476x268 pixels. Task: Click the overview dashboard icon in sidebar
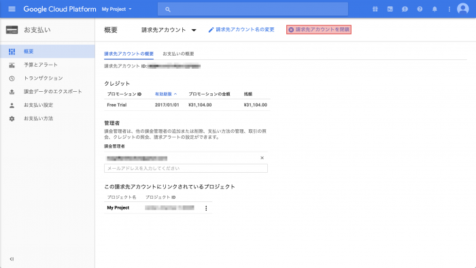click(12, 52)
